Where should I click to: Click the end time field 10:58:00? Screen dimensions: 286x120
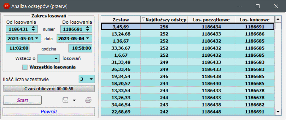(x=80, y=48)
